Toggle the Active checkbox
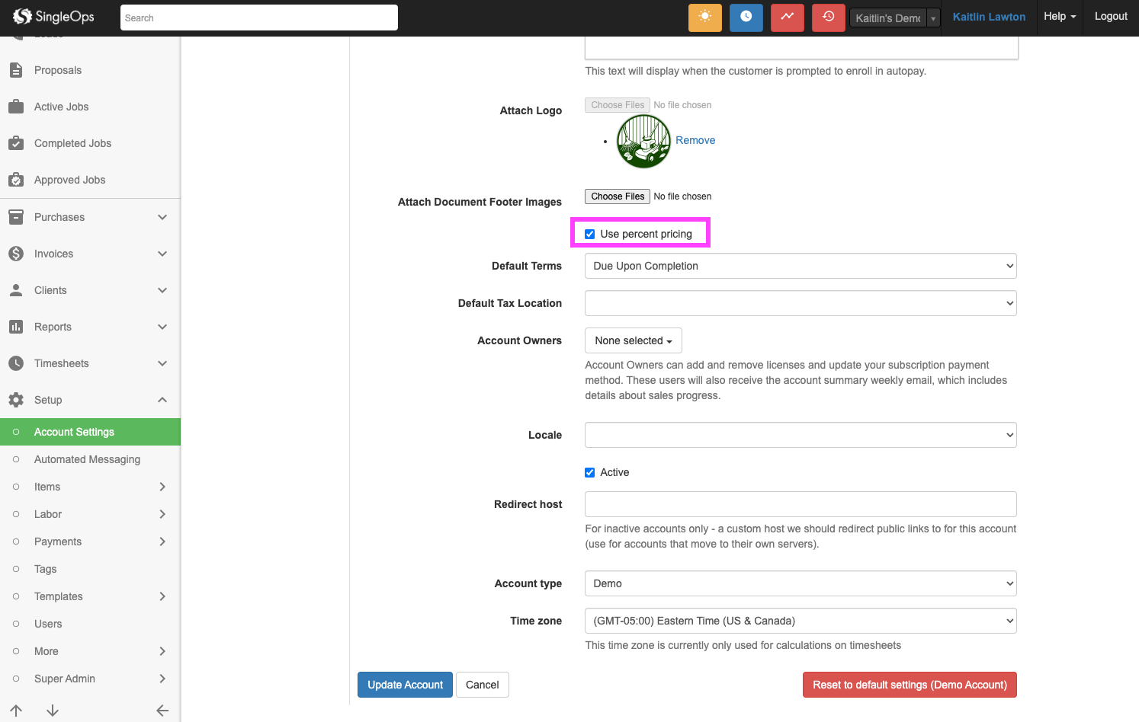The image size is (1139, 722). point(590,473)
